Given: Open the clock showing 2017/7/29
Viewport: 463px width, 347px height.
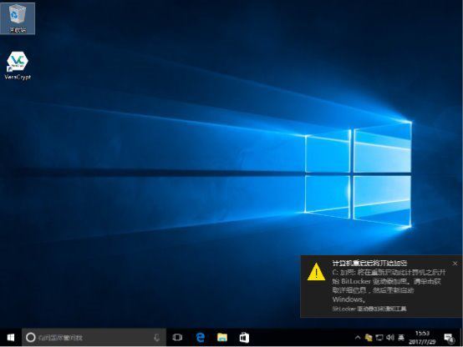Looking at the screenshot, I should (422, 338).
